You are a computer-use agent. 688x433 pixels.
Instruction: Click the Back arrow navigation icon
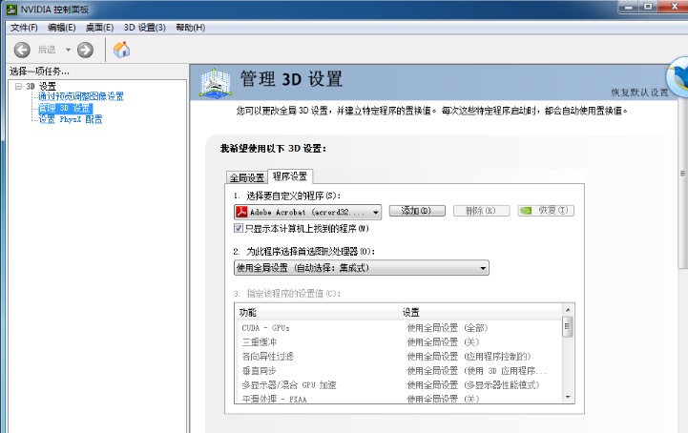tap(22, 50)
